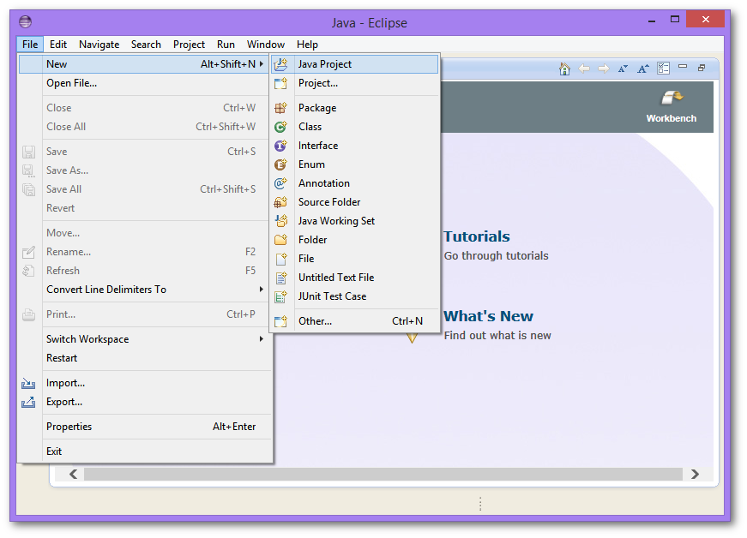This screenshot has height=538, width=747.
Task: Click the Project... wizard icon
Action: click(281, 83)
